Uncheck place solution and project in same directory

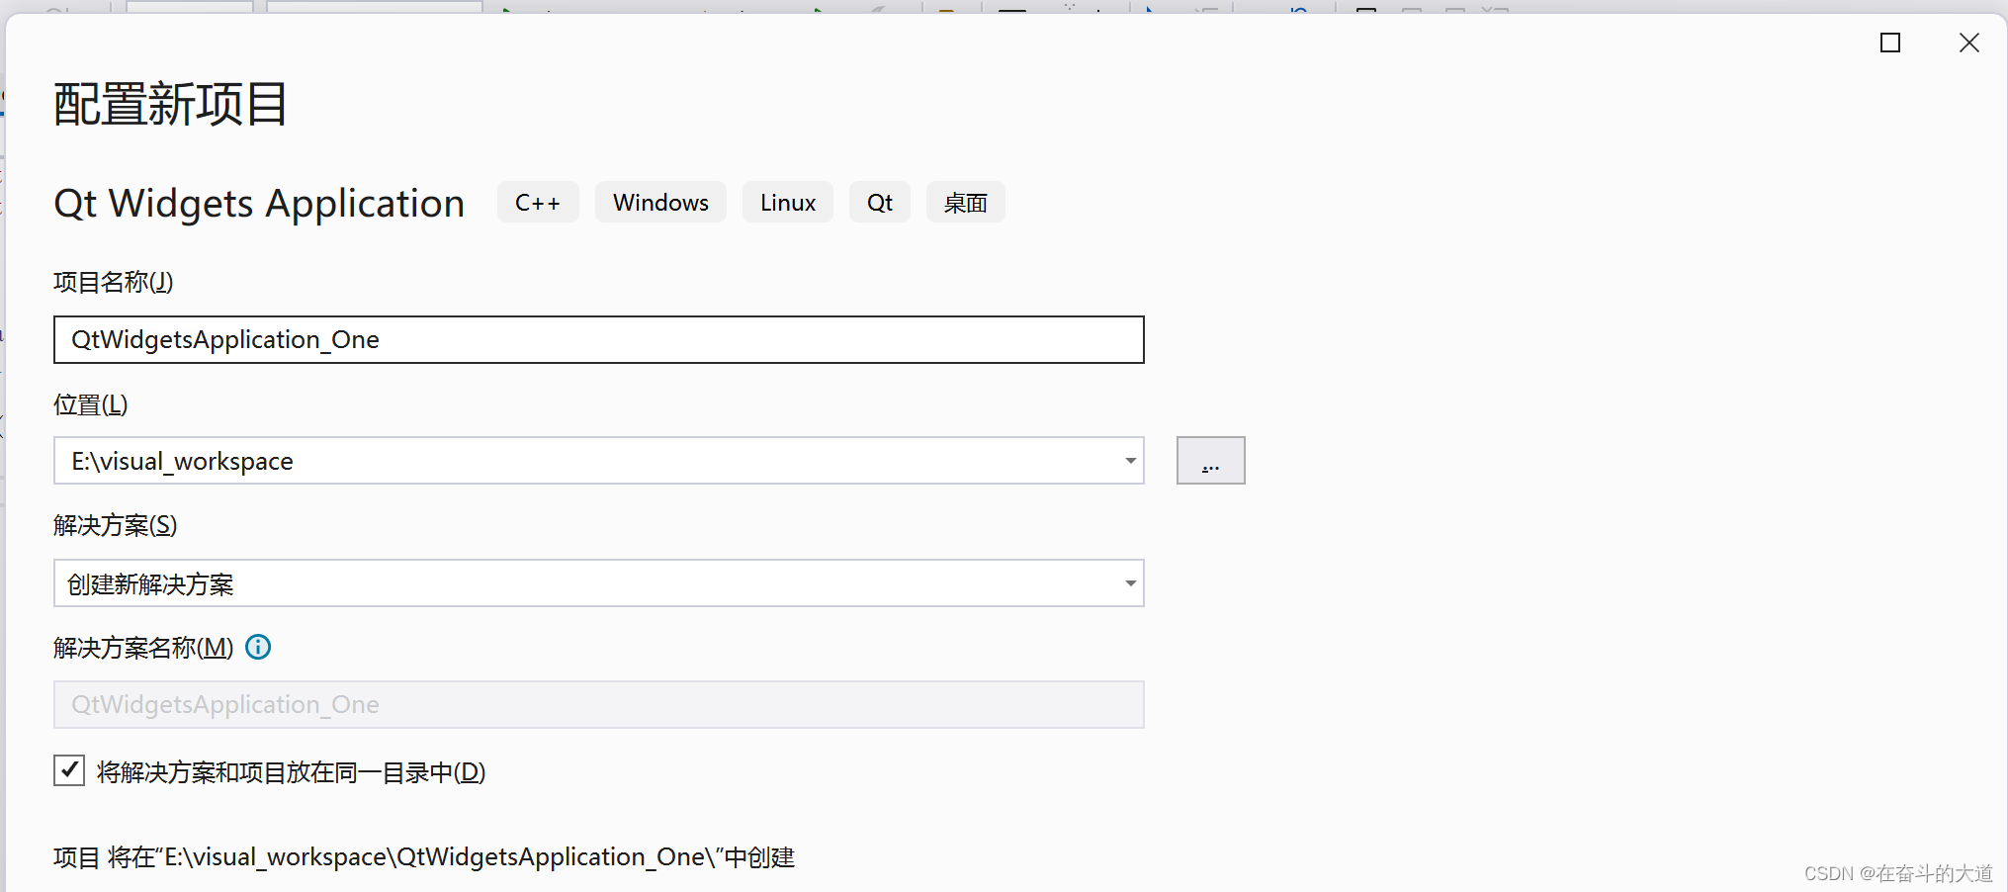click(x=69, y=770)
